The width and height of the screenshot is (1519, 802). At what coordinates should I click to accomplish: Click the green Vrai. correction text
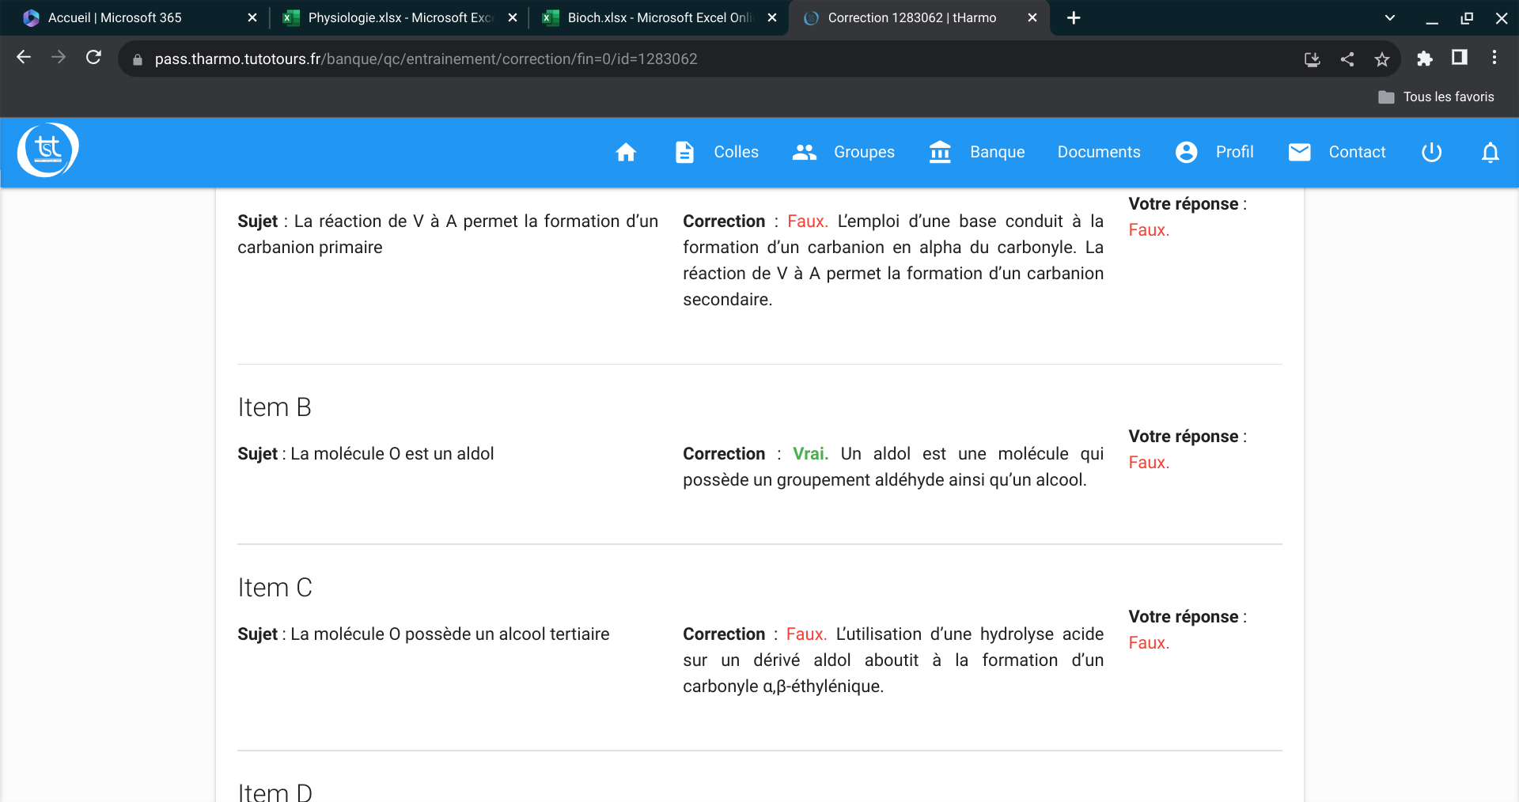pos(810,454)
